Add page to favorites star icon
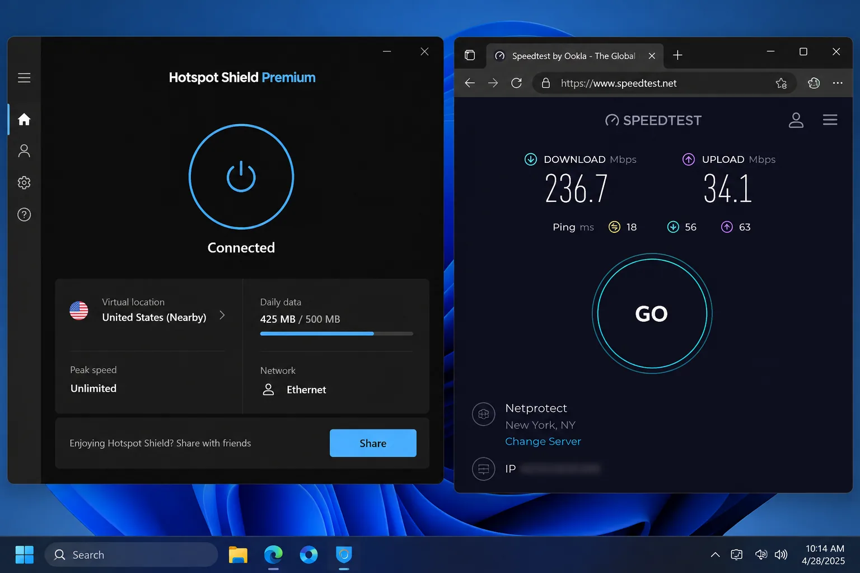The image size is (860, 573). 782,83
